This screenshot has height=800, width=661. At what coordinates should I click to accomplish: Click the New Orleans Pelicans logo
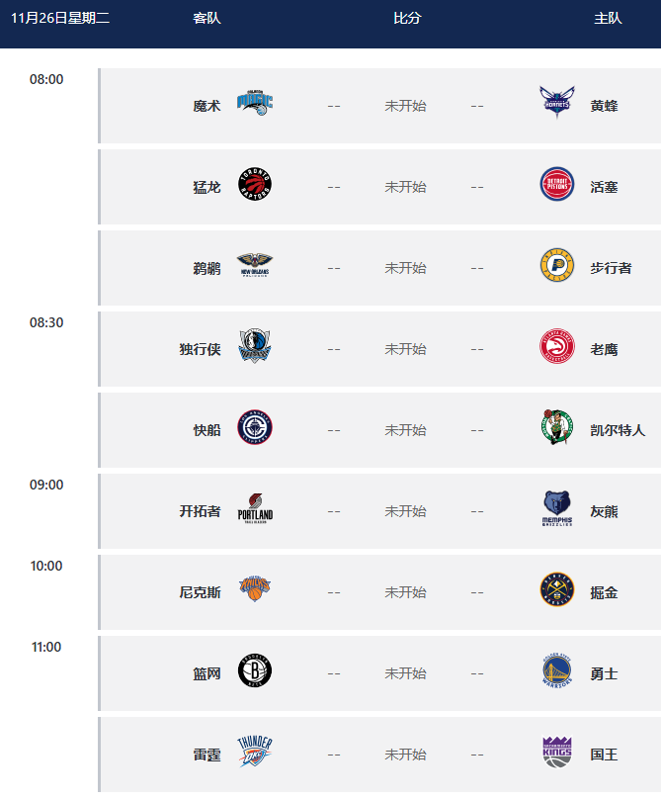[255, 265]
